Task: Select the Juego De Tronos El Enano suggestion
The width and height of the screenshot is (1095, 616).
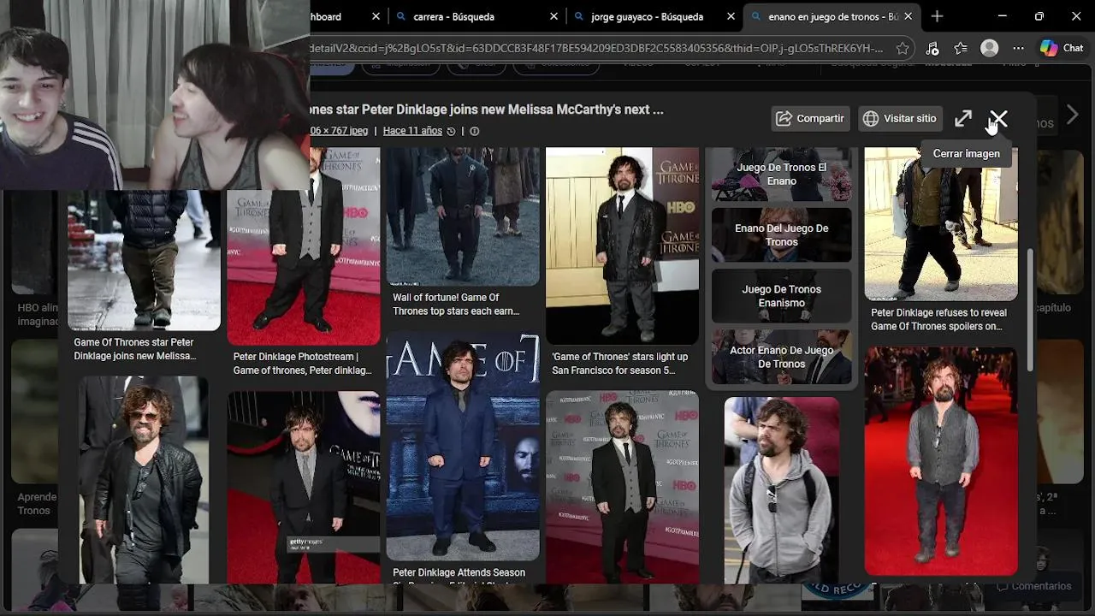Action: (781, 175)
